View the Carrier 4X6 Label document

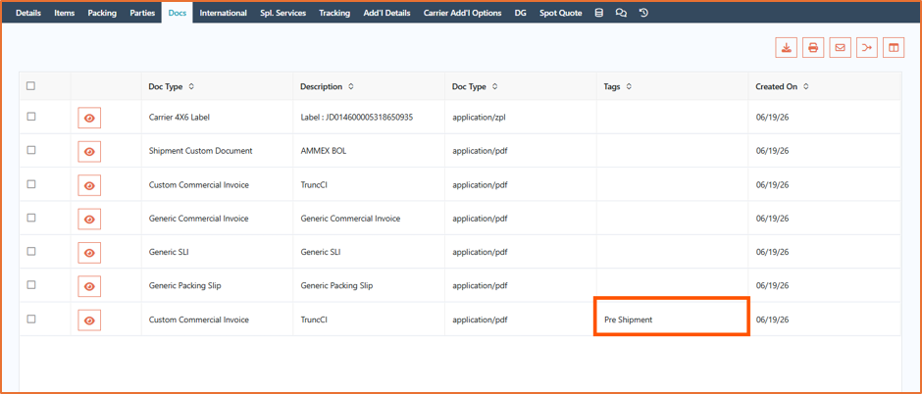(89, 118)
